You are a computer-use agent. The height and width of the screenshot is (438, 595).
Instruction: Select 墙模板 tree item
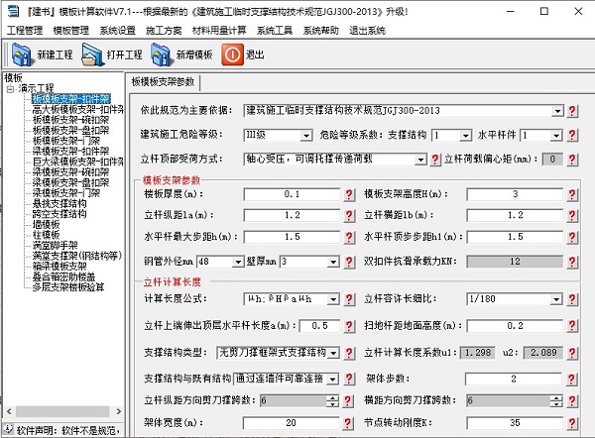tap(46, 225)
